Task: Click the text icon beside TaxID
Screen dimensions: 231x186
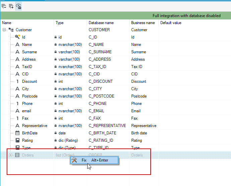Action: coord(17,66)
